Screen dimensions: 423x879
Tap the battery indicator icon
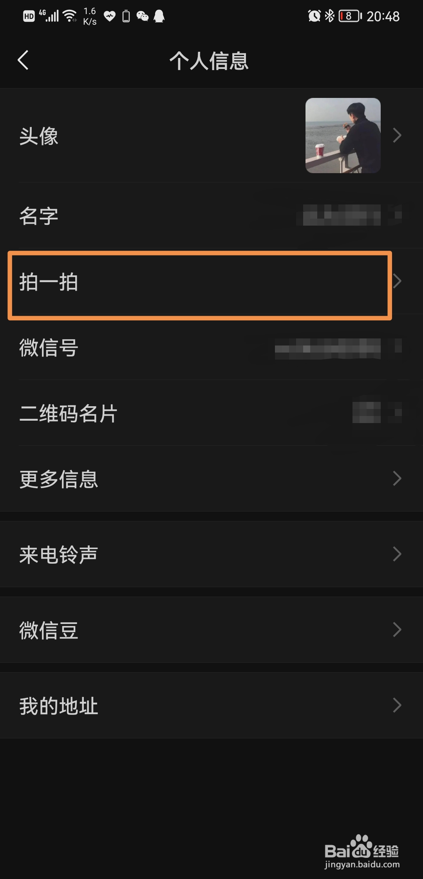(351, 16)
